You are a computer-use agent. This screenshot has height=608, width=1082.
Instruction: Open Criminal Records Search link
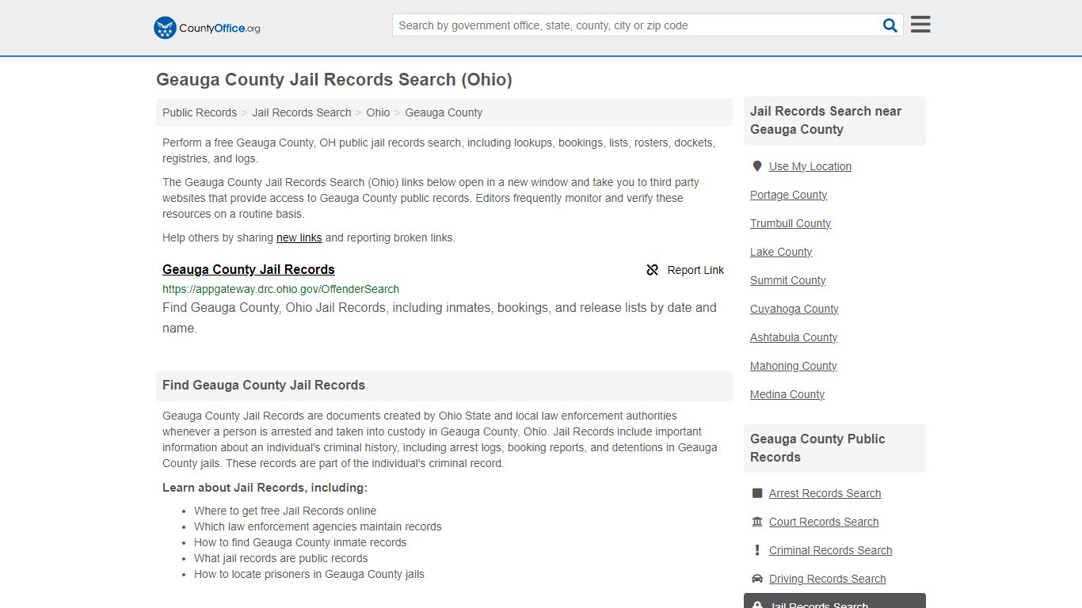(830, 550)
